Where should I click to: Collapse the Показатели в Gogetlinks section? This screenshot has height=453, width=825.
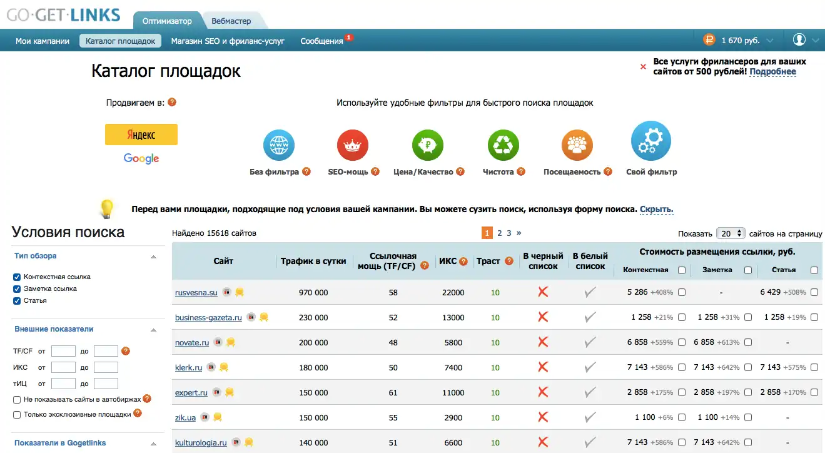pos(153,444)
